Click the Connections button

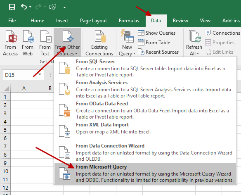point(222,33)
